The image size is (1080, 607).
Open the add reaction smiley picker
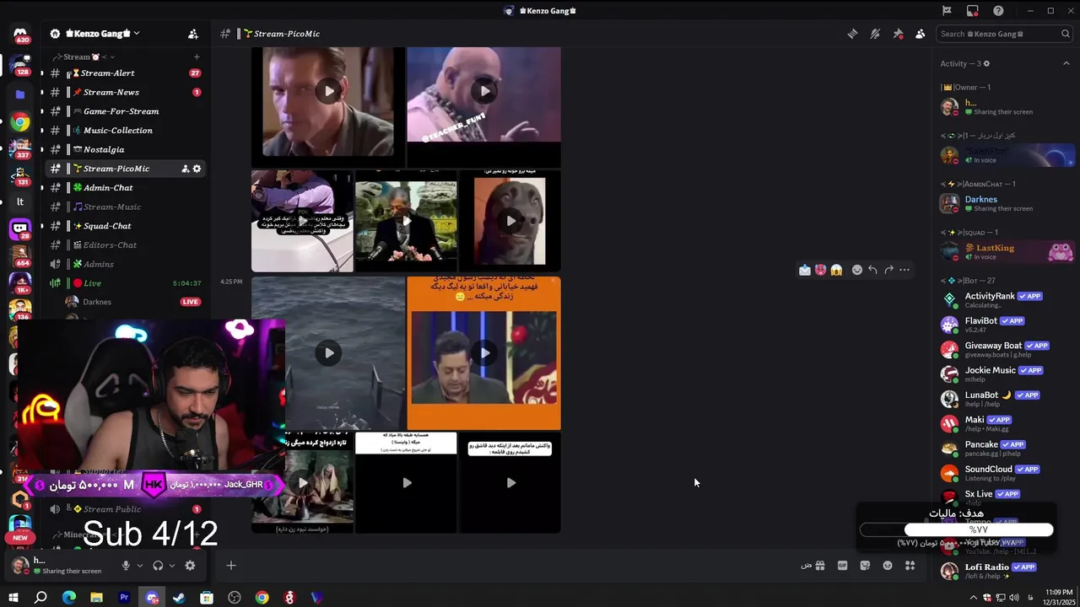tap(857, 270)
